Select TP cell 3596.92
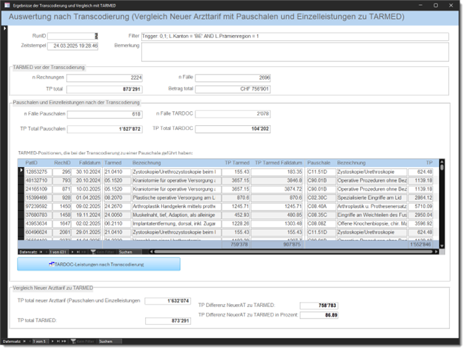465x350 pixels. point(421,223)
